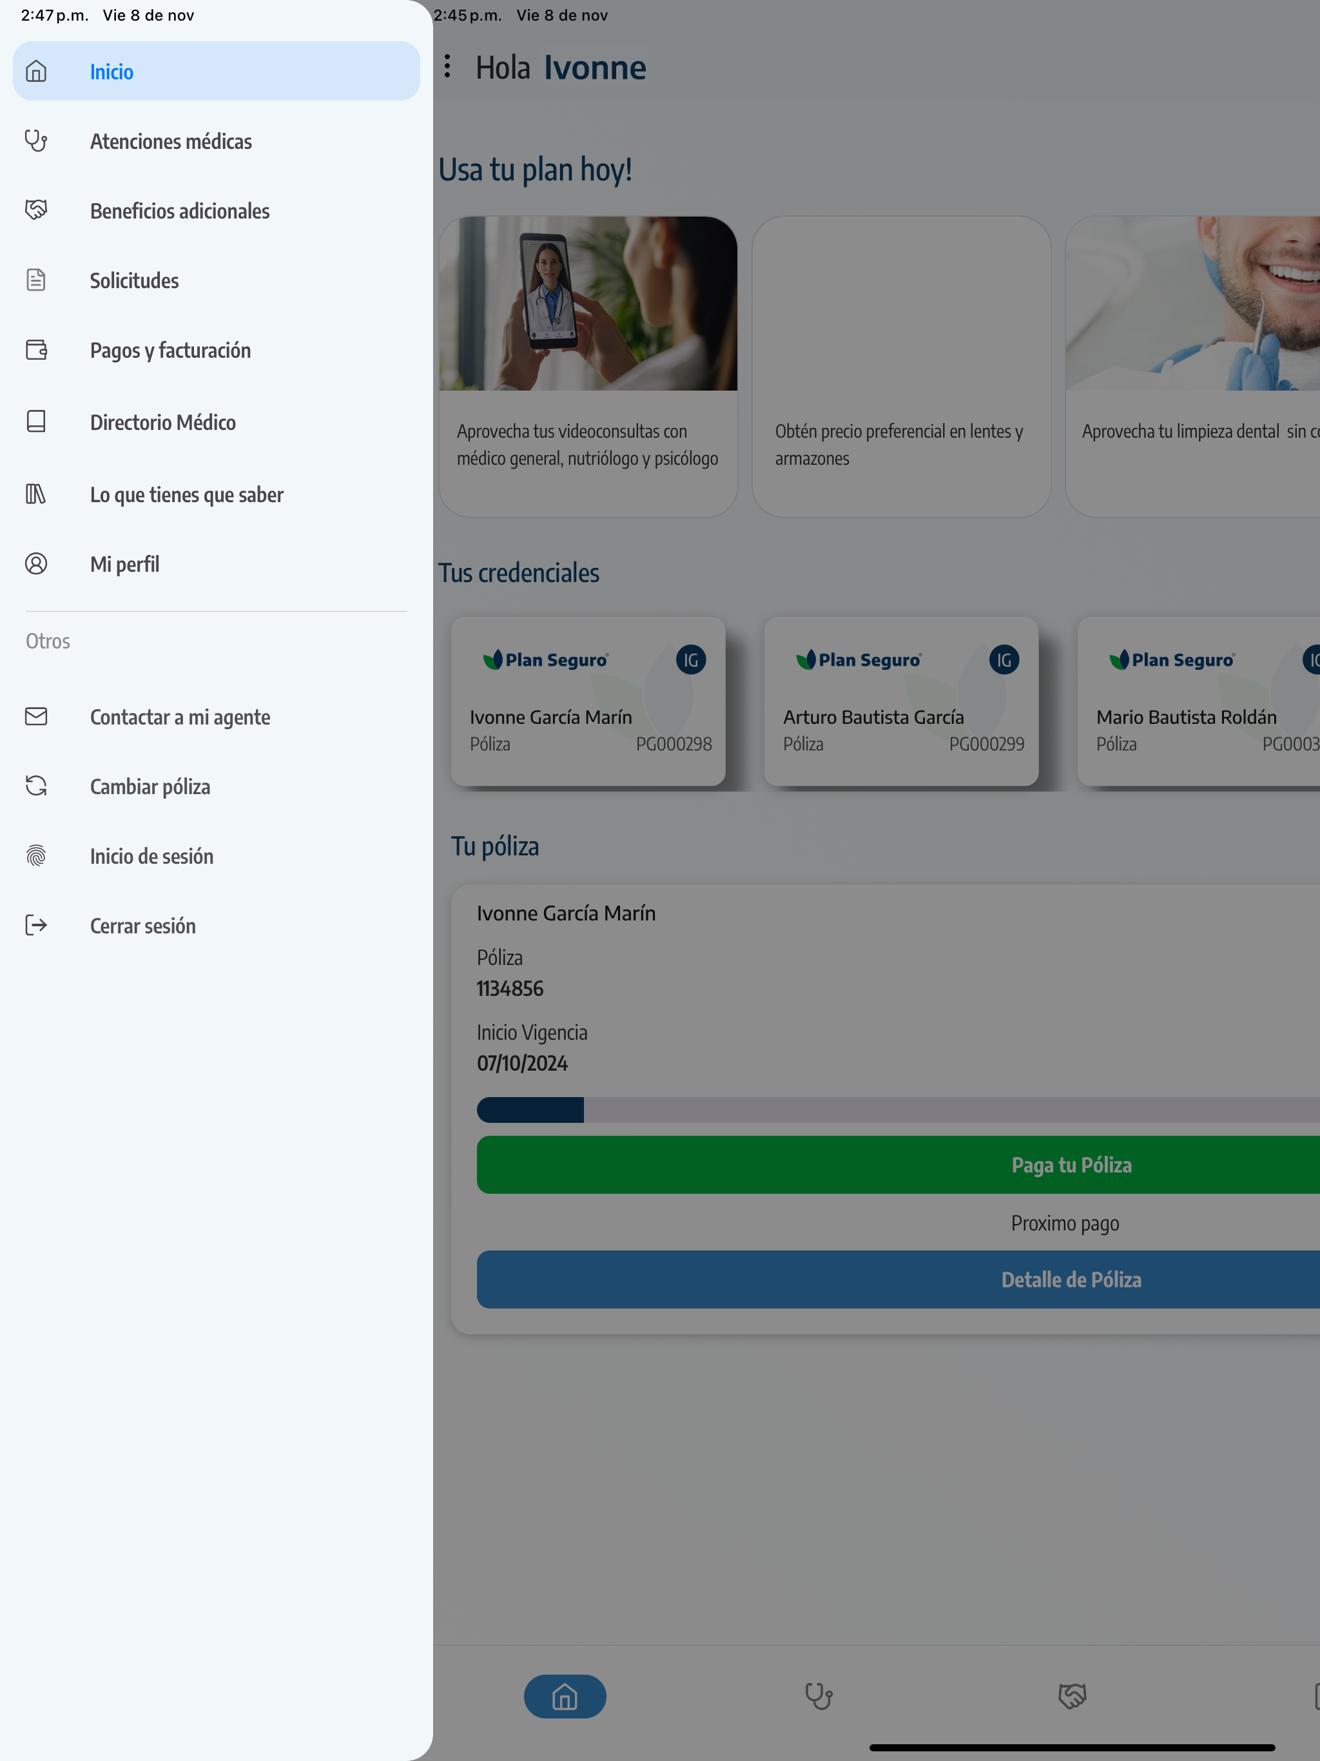Click the Otros section label
The image size is (1320, 1761).
click(48, 641)
